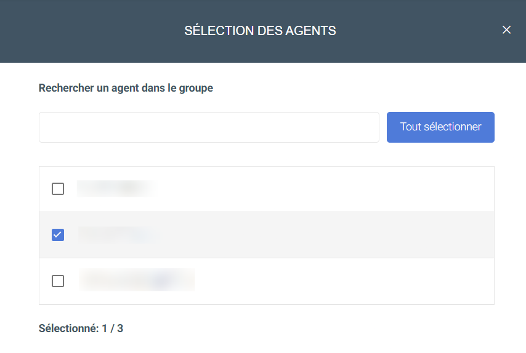Image resolution: width=526 pixels, height=353 pixels.
Task: Click the white checkmark in blue checkbox
Action: [58, 235]
